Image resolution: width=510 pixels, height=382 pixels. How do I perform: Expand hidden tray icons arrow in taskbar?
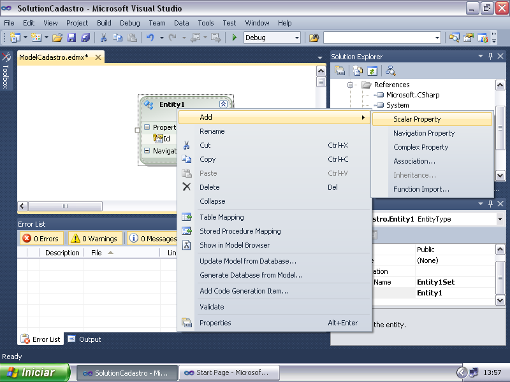[461, 372]
